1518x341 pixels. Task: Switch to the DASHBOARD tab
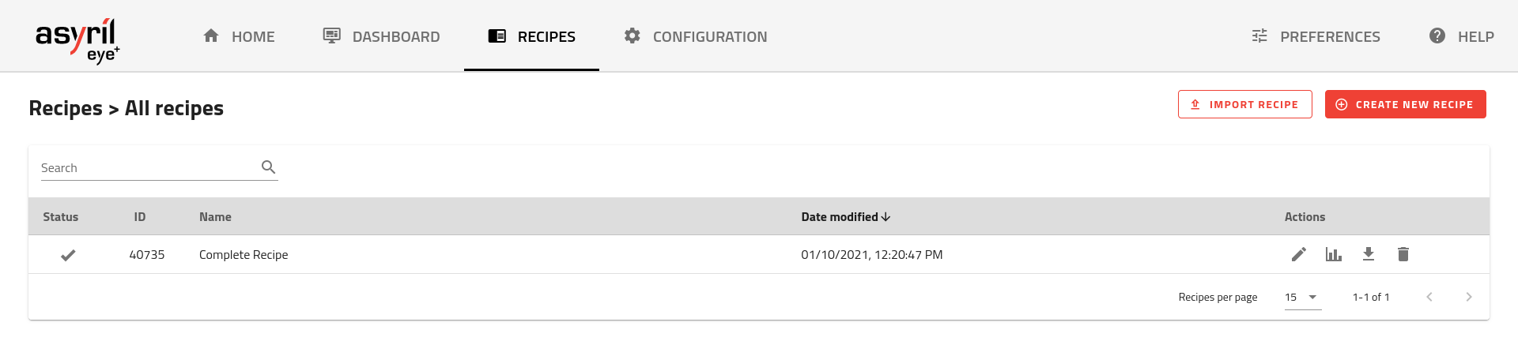click(x=381, y=36)
